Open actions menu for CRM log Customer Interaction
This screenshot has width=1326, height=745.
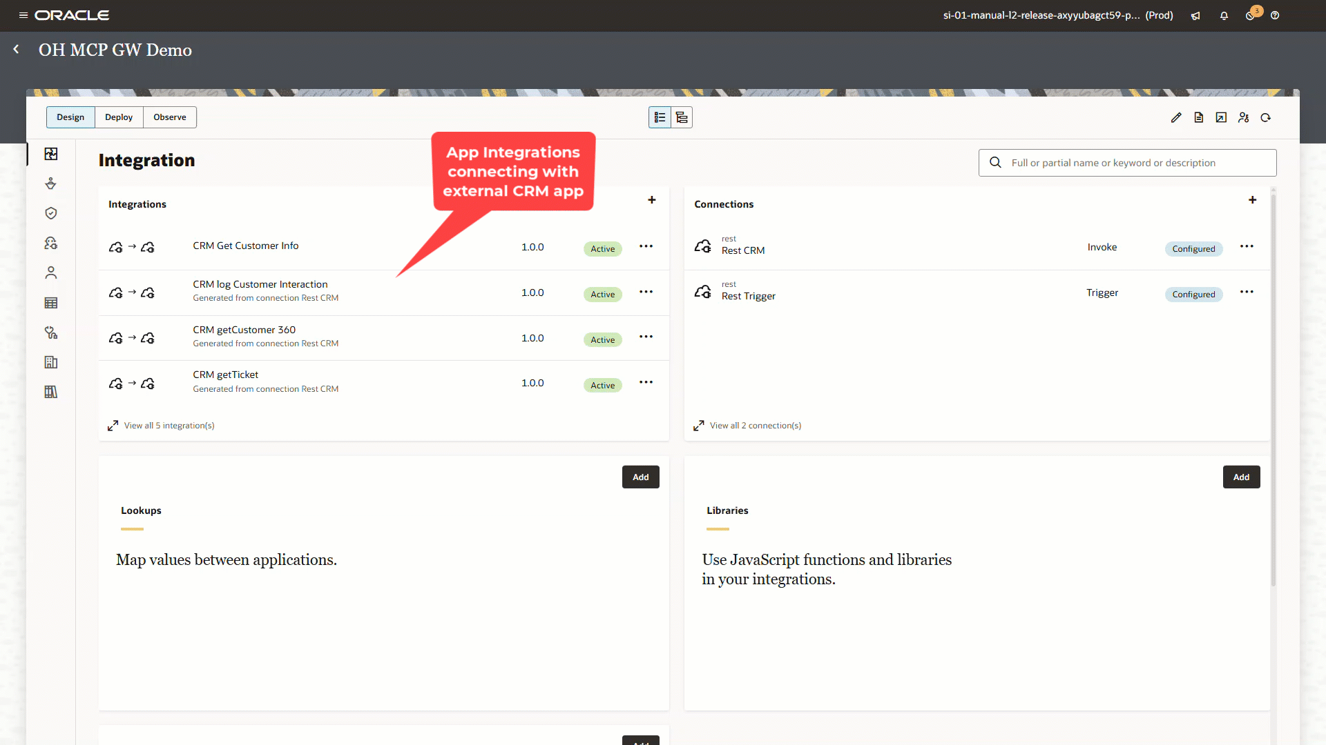[x=646, y=292]
